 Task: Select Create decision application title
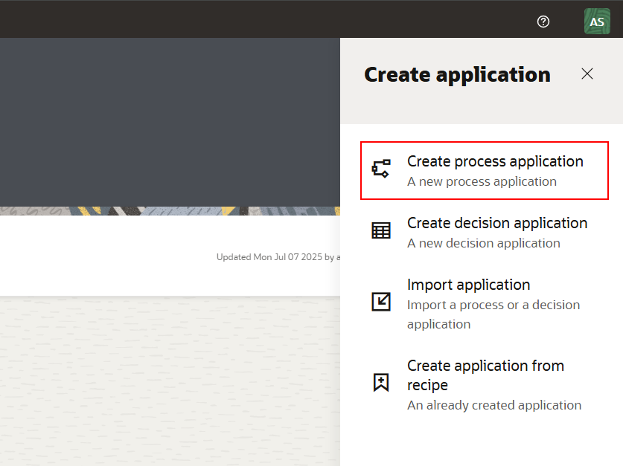click(x=496, y=223)
